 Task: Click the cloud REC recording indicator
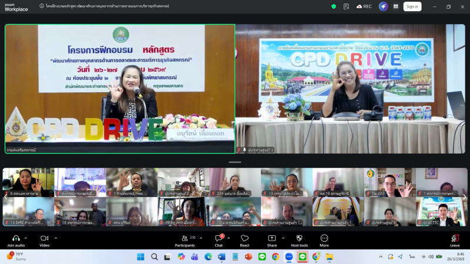pyautogui.click(x=364, y=6)
